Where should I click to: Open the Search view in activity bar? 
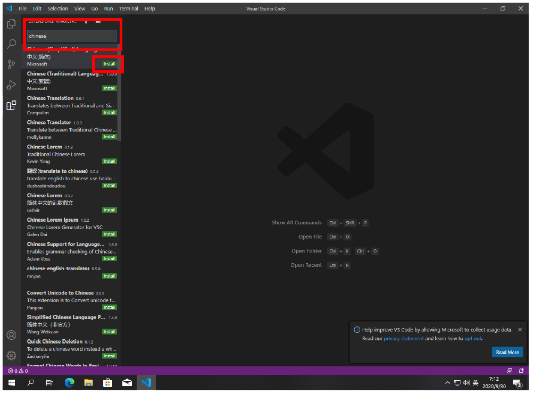point(11,44)
